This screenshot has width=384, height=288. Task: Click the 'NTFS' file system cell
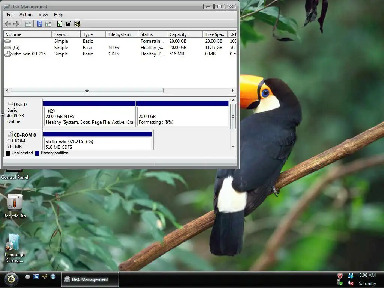tap(114, 48)
